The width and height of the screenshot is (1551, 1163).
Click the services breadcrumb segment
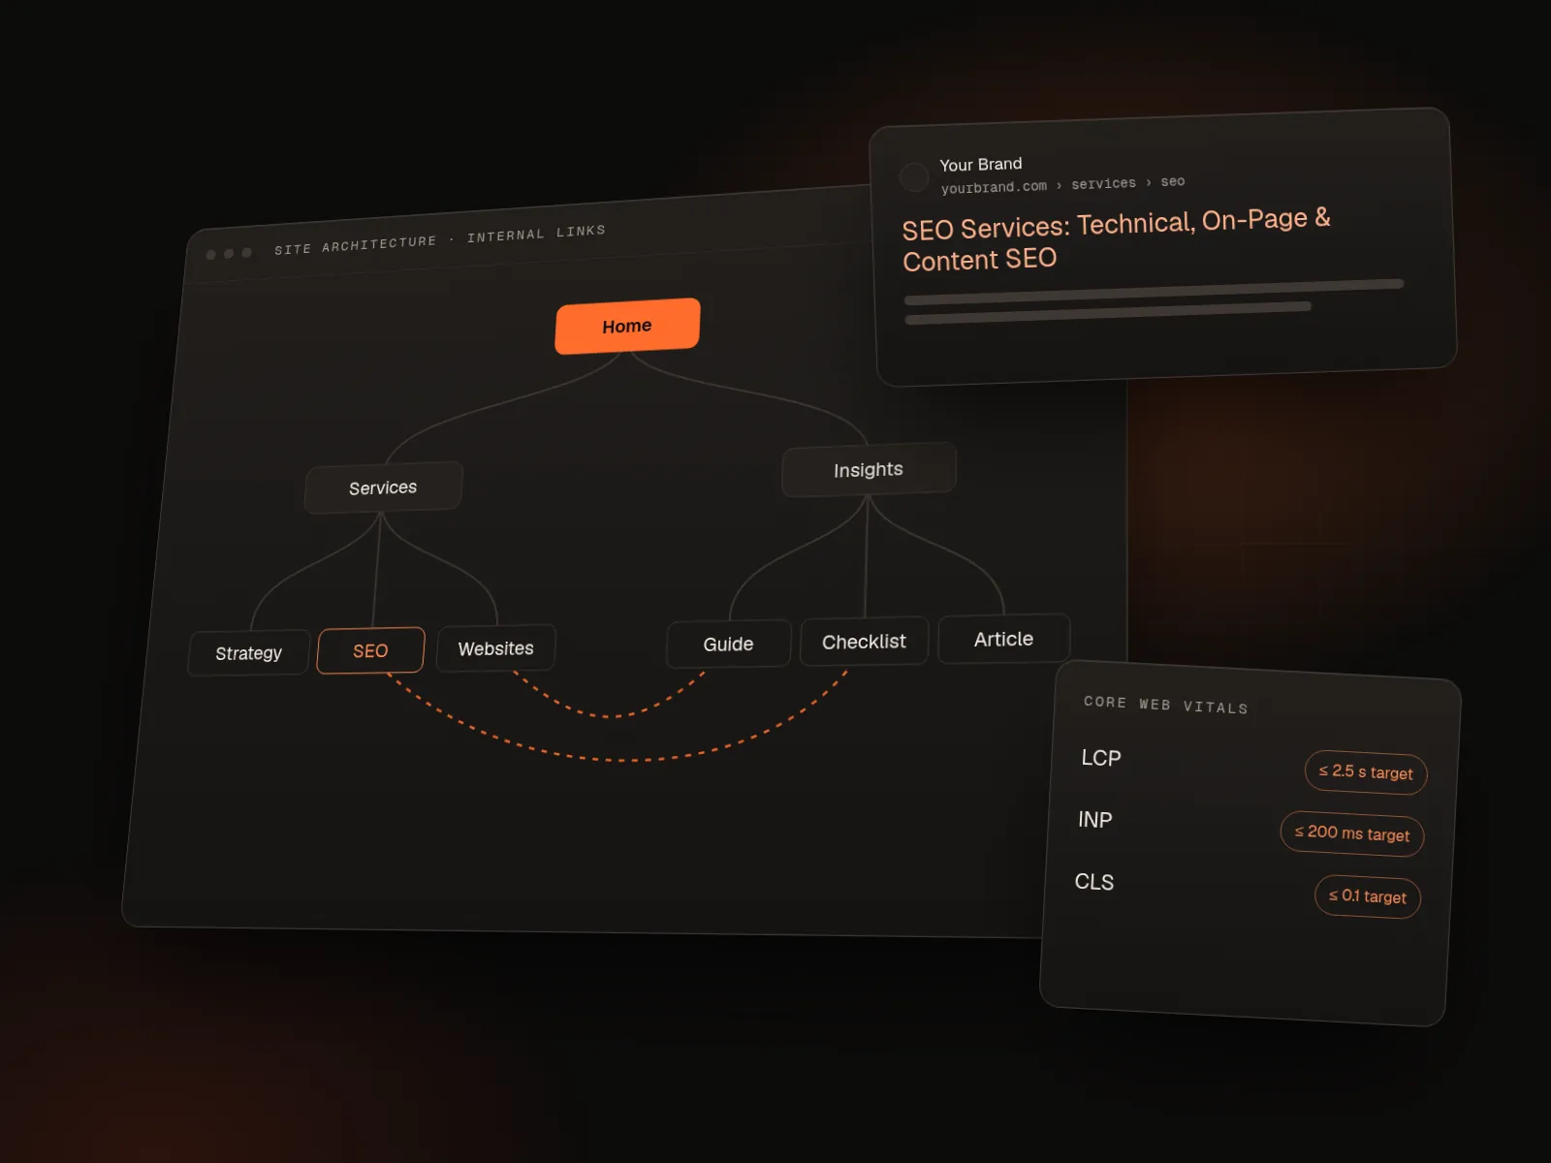coord(1103,183)
